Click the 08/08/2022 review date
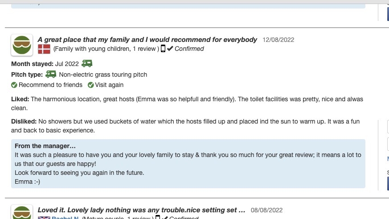The width and height of the screenshot is (389, 219). 266,210
